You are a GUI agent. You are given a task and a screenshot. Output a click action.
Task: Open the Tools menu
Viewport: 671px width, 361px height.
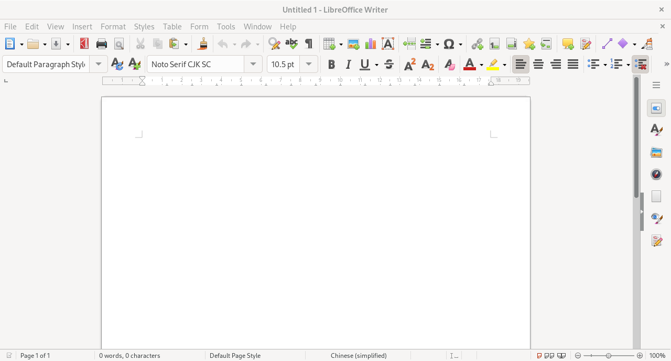226,26
